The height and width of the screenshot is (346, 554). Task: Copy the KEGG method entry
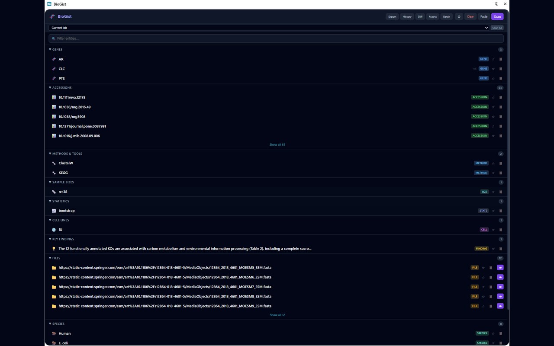coord(501,173)
